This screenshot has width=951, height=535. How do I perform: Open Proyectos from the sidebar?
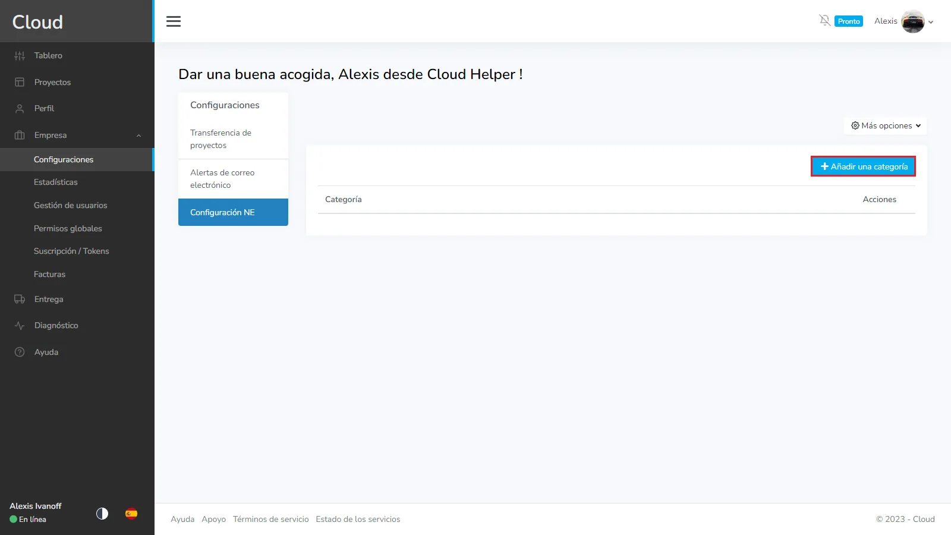52,82
